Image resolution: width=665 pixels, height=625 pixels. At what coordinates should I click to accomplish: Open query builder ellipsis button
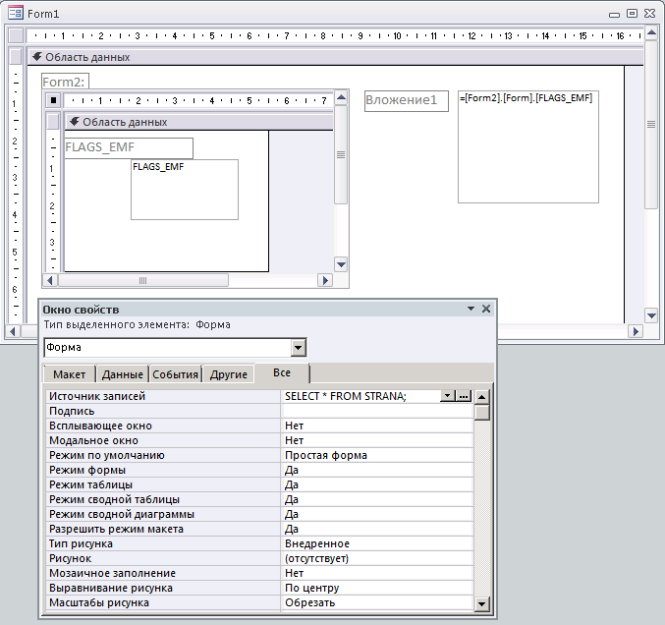tap(464, 396)
